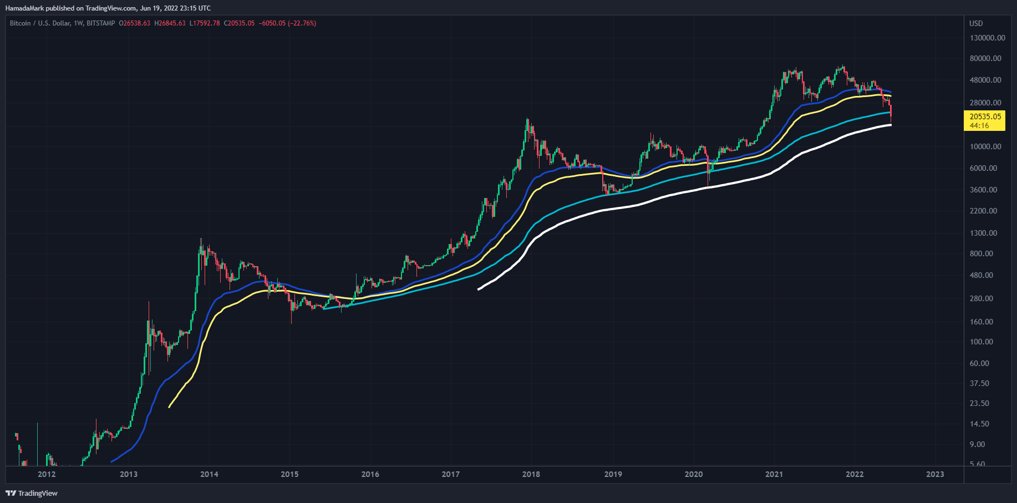Click the 1300.00 price axis label
The image size is (1017, 503).
pos(984,233)
